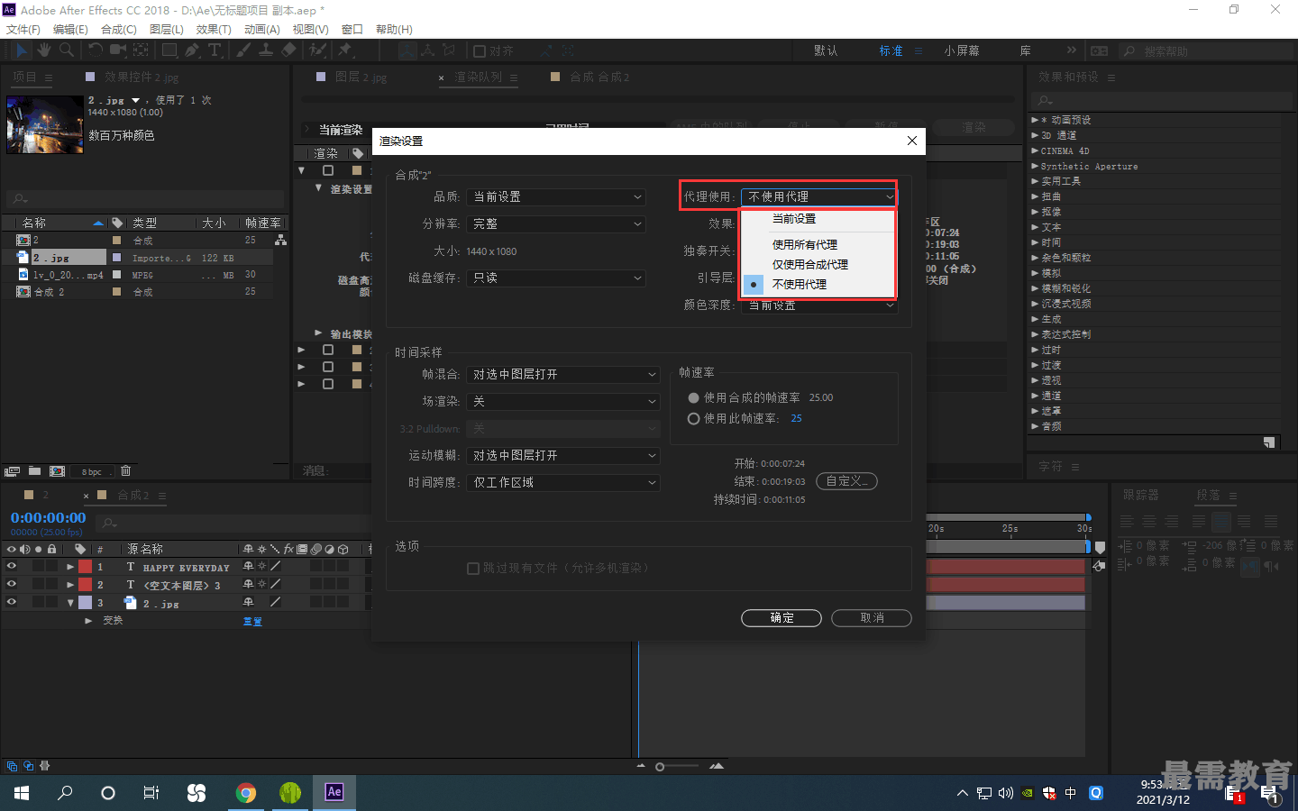This screenshot has width=1298, height=811.
Task: Open the 运动模糊 motion blur dropdown
Action: point(563,455)
